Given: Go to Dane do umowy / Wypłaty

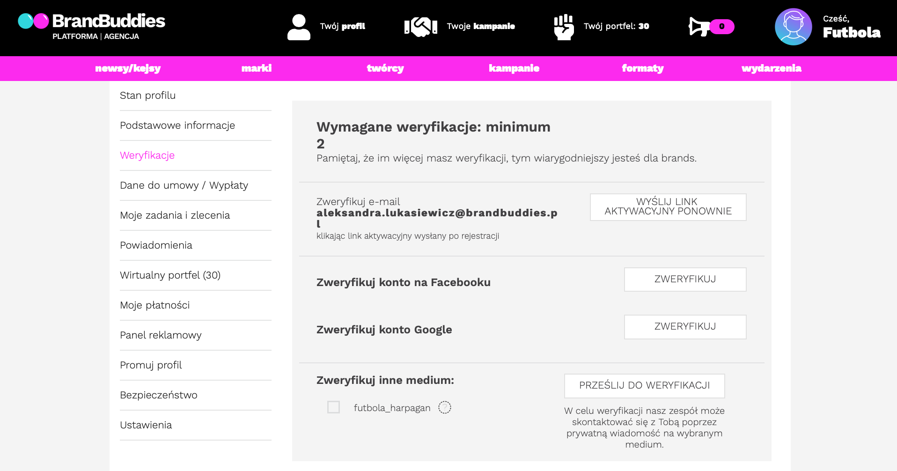Looking at the screenshot, I should 184,185.
